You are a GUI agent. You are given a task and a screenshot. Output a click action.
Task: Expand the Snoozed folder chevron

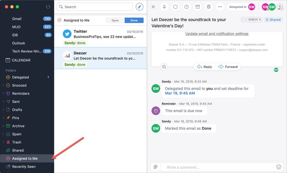coord(3,85)
